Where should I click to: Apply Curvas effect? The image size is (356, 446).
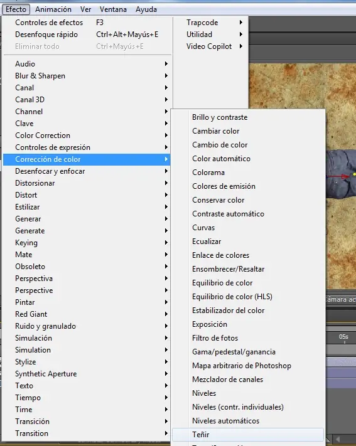point(248,228)
